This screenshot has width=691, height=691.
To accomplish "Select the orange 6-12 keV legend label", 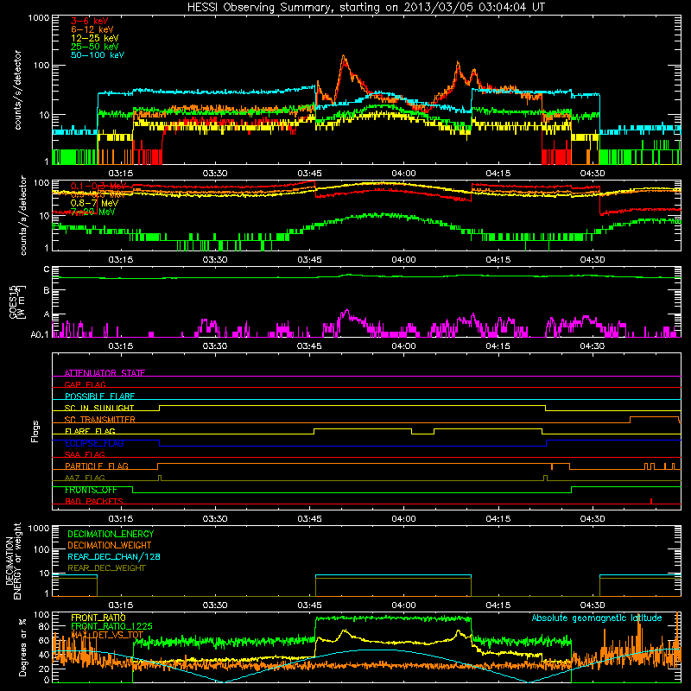I will pyautogui.click(x=92, y=29).
